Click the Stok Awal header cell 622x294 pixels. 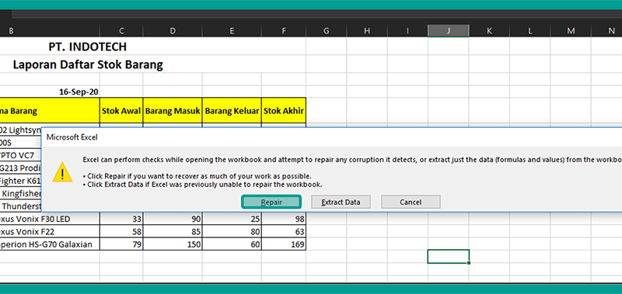coord(121,110)
